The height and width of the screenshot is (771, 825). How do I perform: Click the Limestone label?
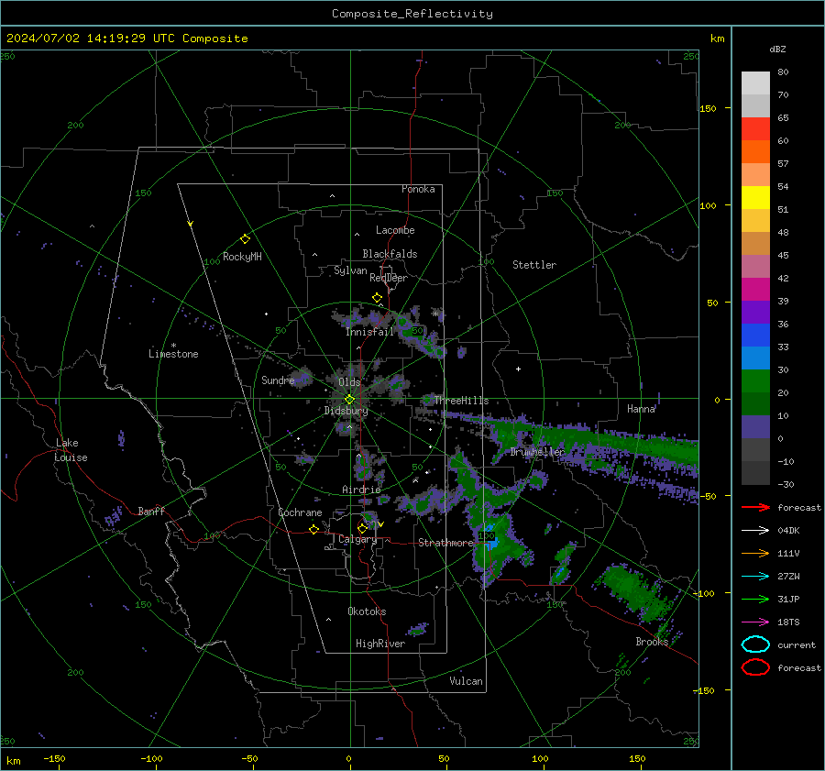173,354
